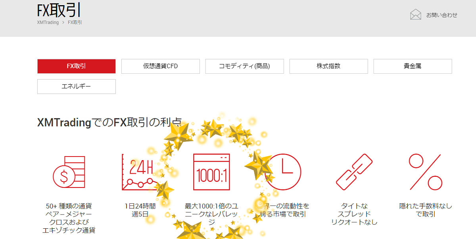Click the 1日24時間 週5日 text
Image resolution: width=476 pixels, height=239 pixels.
(140, 210)
